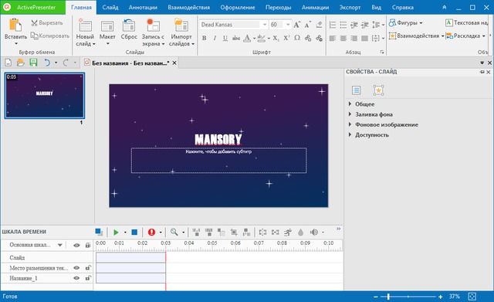Click the numbered list icon
This screenshot has height=302, width=494.
tap(333, 25)
